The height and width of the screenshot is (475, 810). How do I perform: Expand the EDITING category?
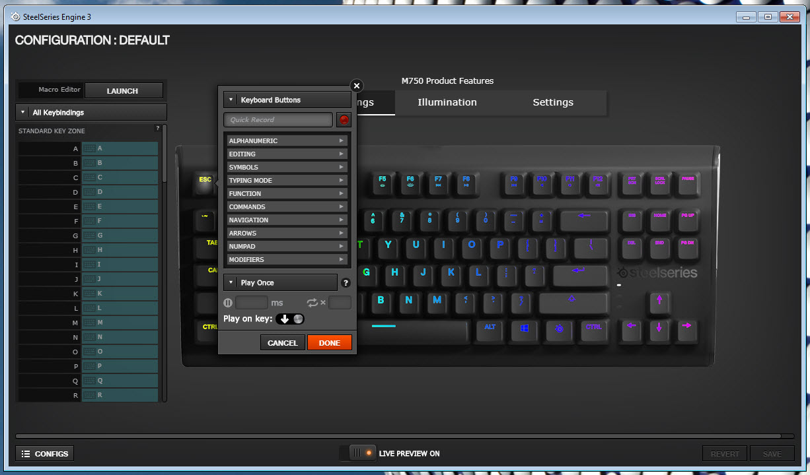287,154
